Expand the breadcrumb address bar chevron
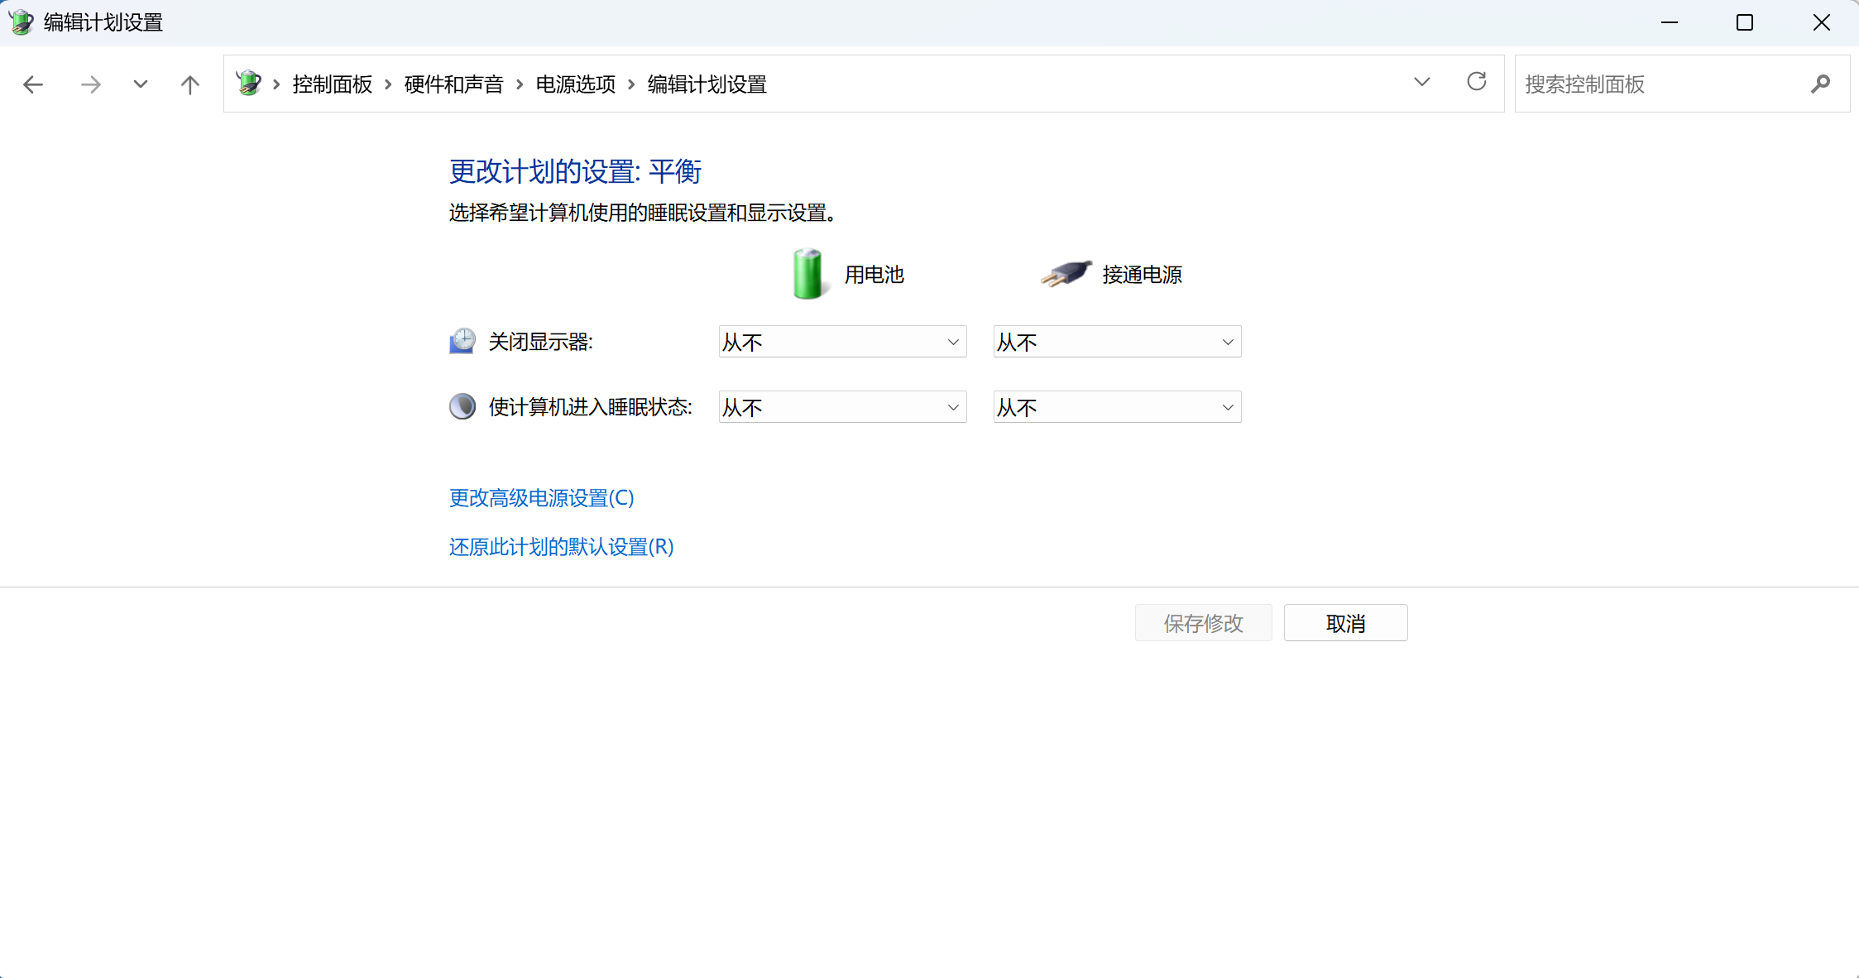 [x=1421, y=83]
